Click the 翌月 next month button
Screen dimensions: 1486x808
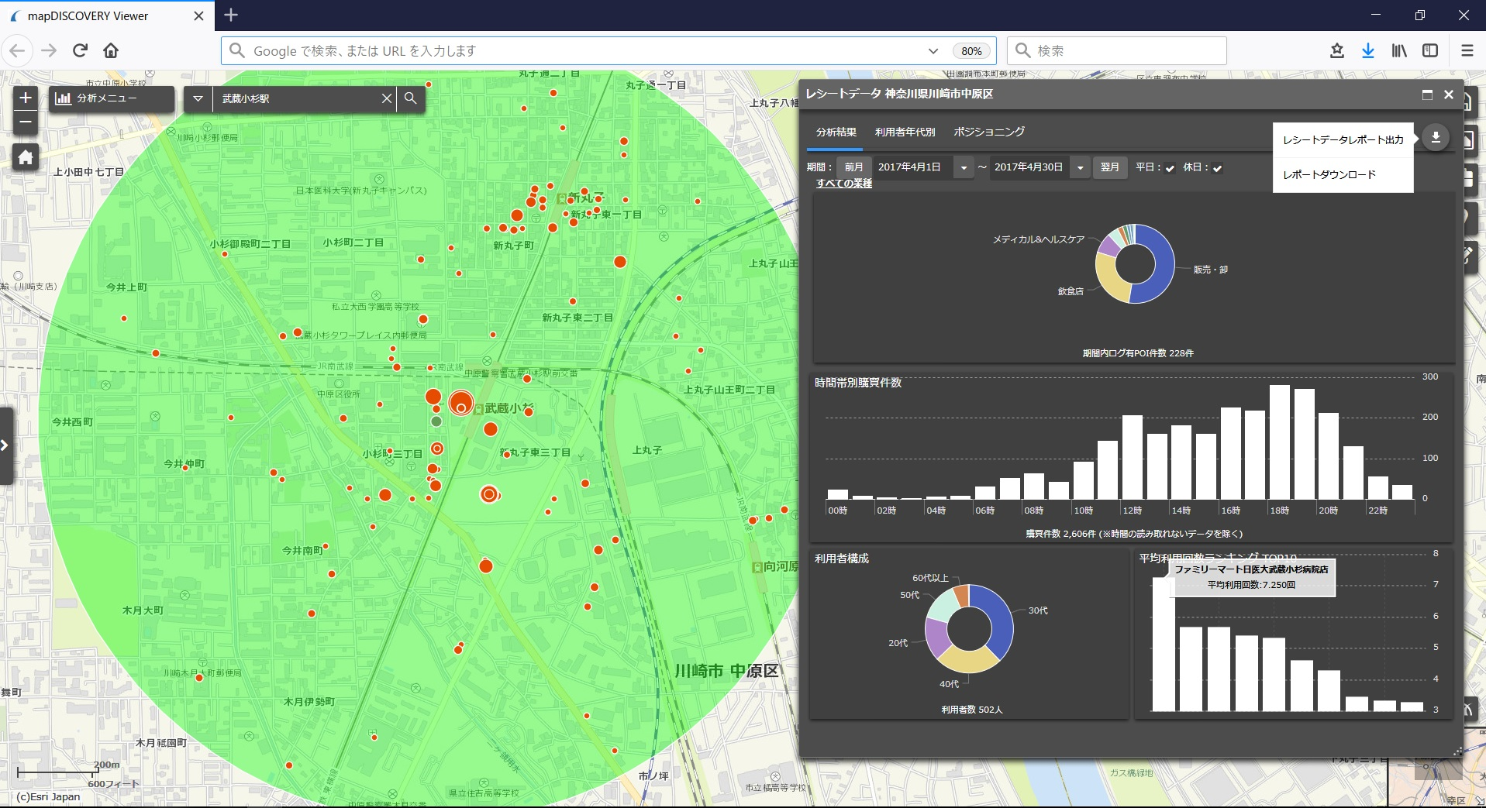[x=1109, y=167]
